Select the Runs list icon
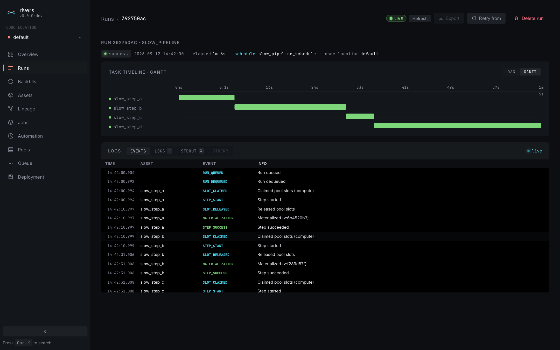The height and width of the screenshot is (350, 560). [11, 68]
